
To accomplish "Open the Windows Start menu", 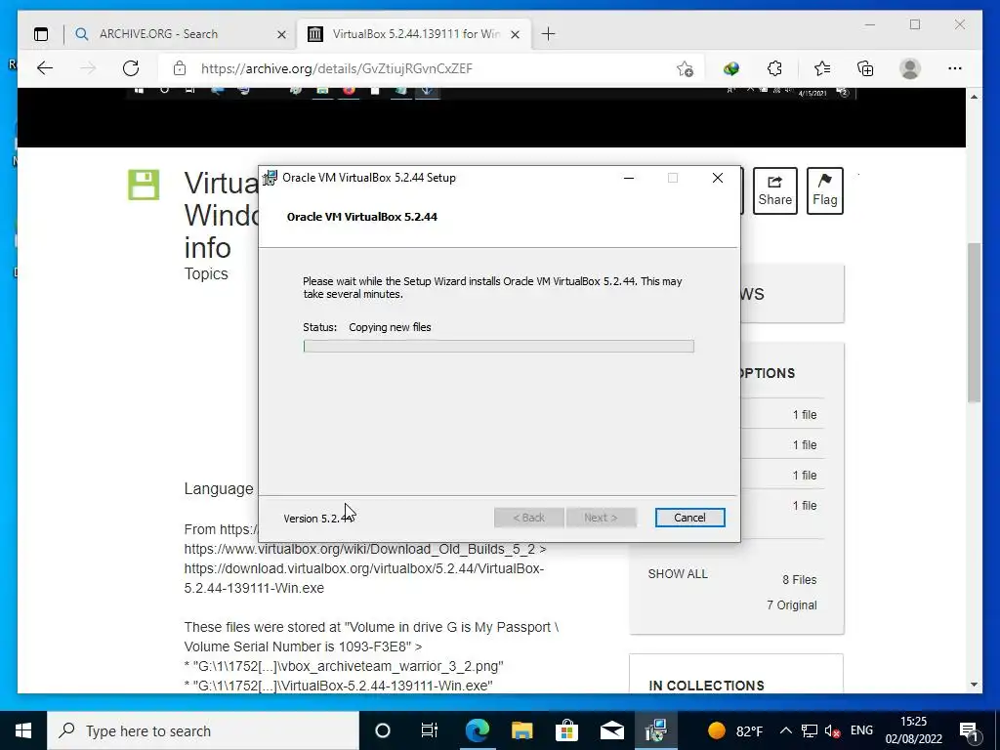I will coord(23,730).
